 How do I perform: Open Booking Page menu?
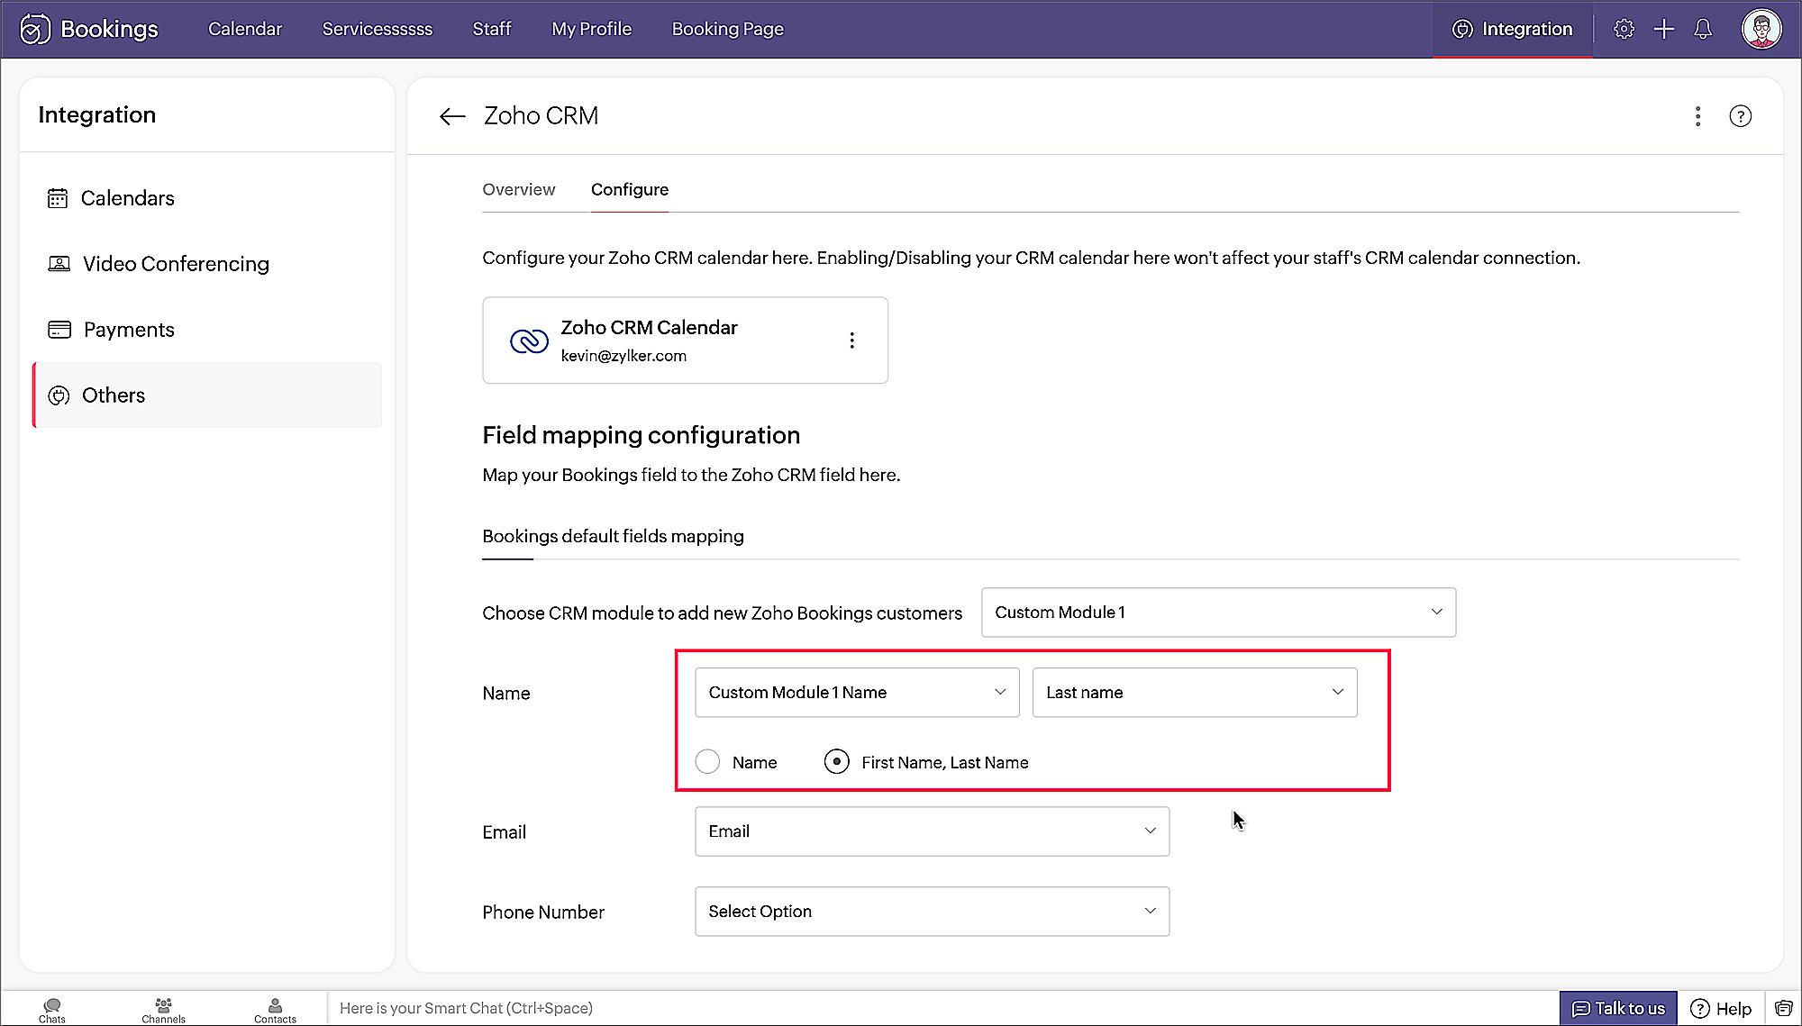pos(728,29)
